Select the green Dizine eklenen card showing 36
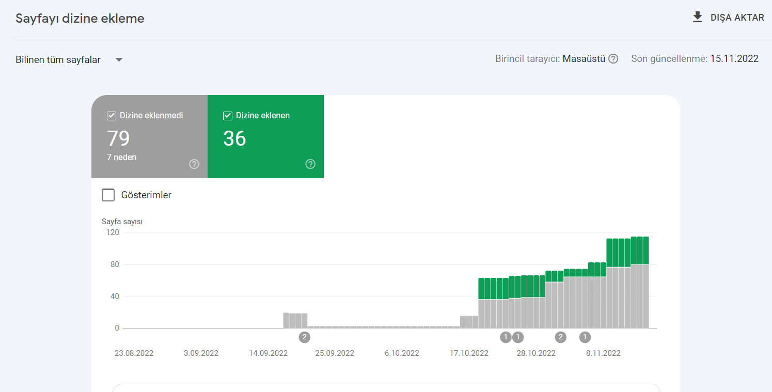 point(265,137)
